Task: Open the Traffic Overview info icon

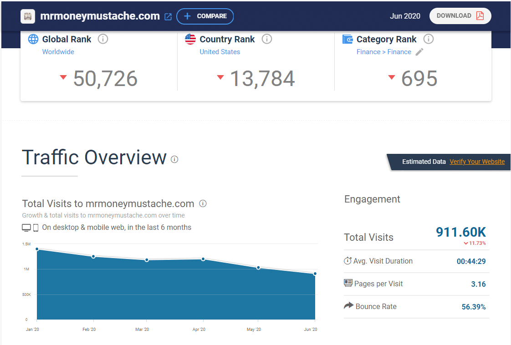Action: 175,159
